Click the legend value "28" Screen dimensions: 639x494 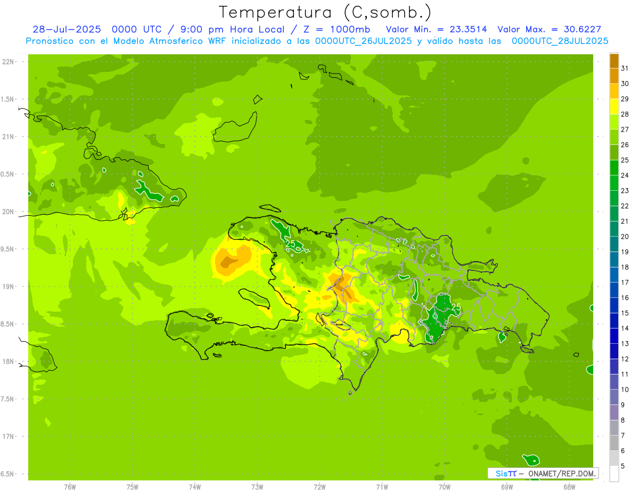click(625, 114)
